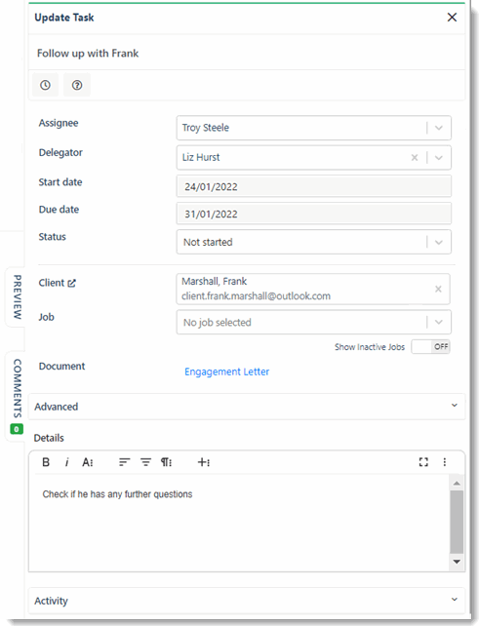This screenshot has width=479, height=626.
Task: Expand the editor to fullscreen
Action: (423, 462)
